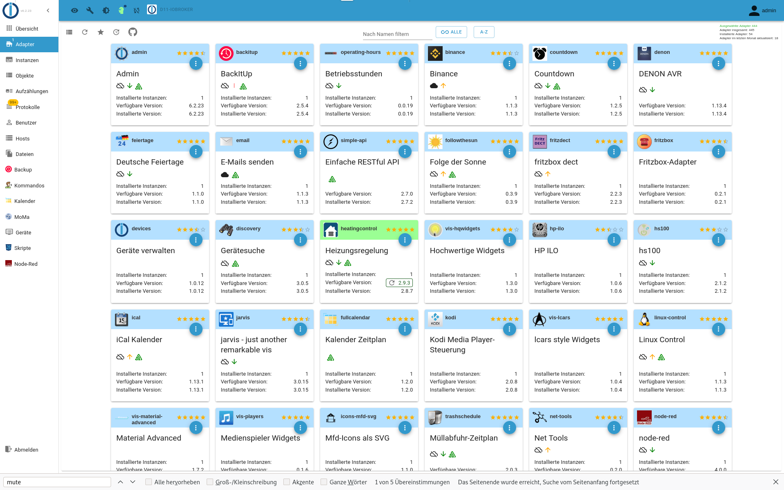Image resolution: width=784 pixels, height=490 pixels.
Task: Click Abmelden to log out
Action: click(29, 450)
